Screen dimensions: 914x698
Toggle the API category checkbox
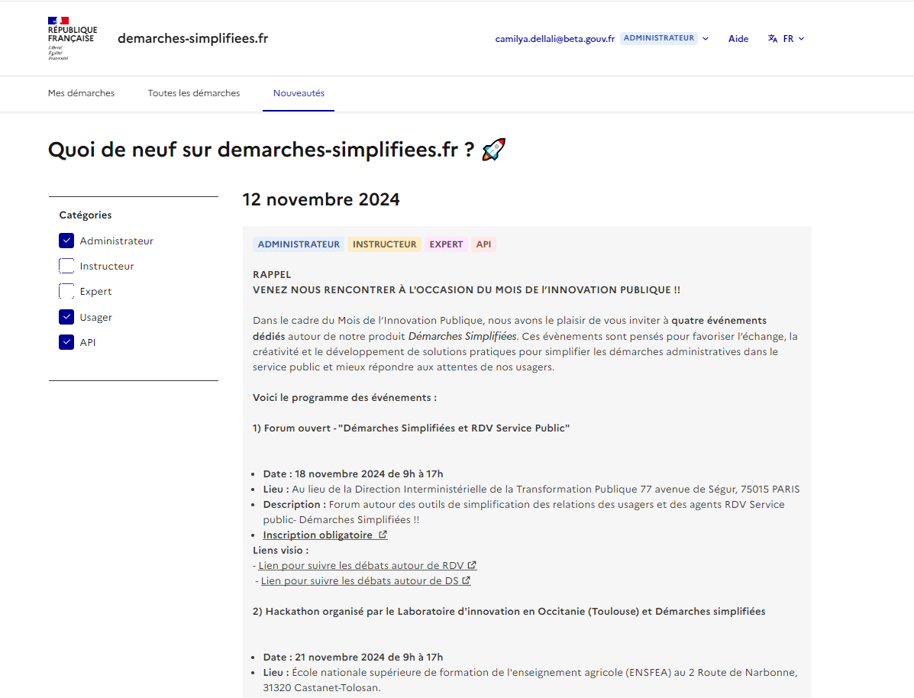(66, 342)
